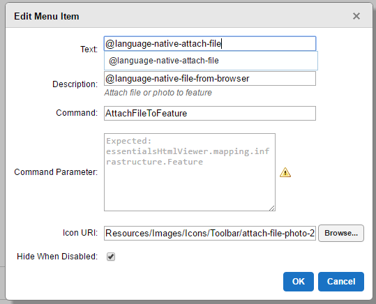This screenshot has width=376, height=304.
Task: Click inside the Command Parameter textarea
Action: point(190,172)
